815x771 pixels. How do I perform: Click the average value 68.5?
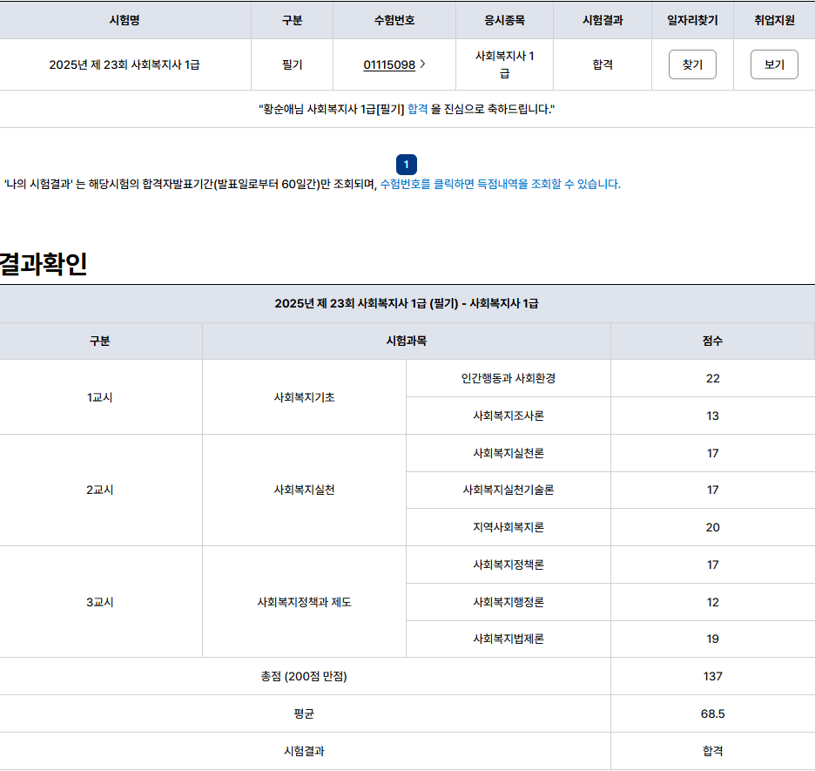[x=712, y=714]
